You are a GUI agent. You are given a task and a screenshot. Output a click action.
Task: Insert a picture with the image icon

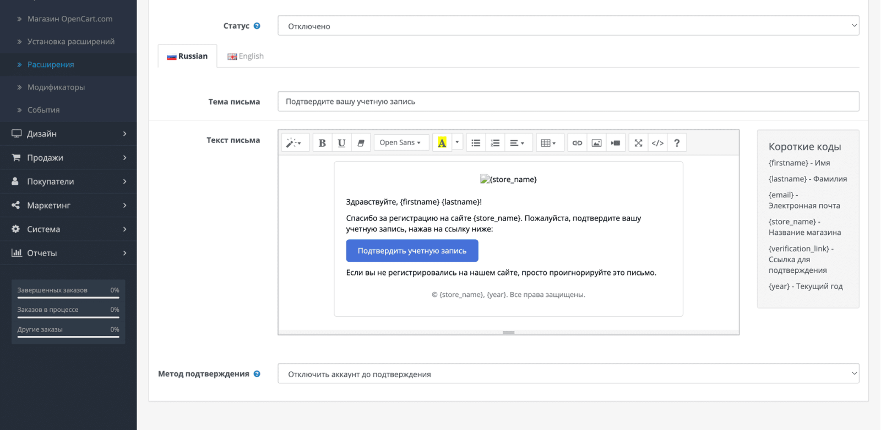(596, 143)
